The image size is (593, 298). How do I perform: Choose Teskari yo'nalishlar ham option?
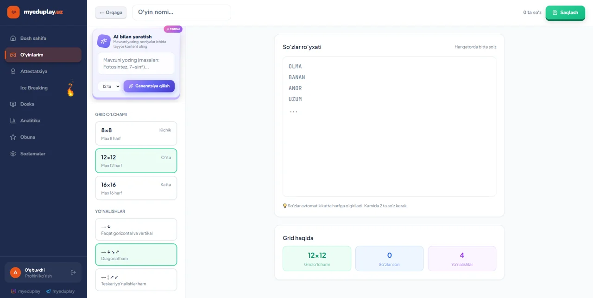(x=136, y=280)
